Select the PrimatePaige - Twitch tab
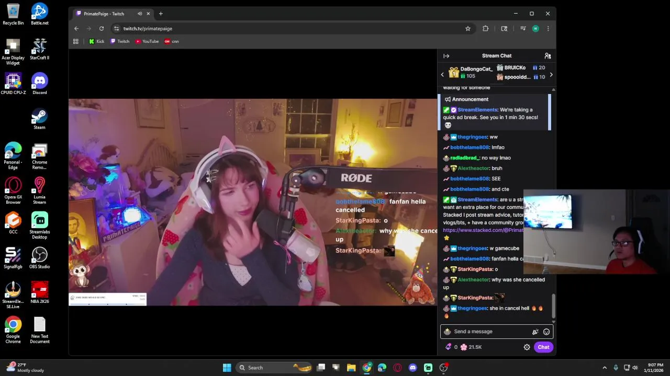This screenshot has width=670, height=376. pos(113,14)
